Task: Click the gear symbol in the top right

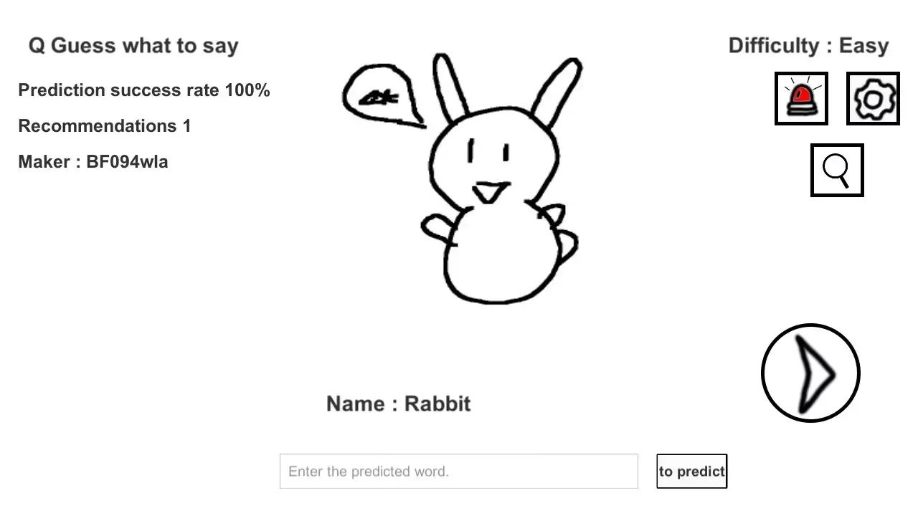Action: tap(873, 98)
